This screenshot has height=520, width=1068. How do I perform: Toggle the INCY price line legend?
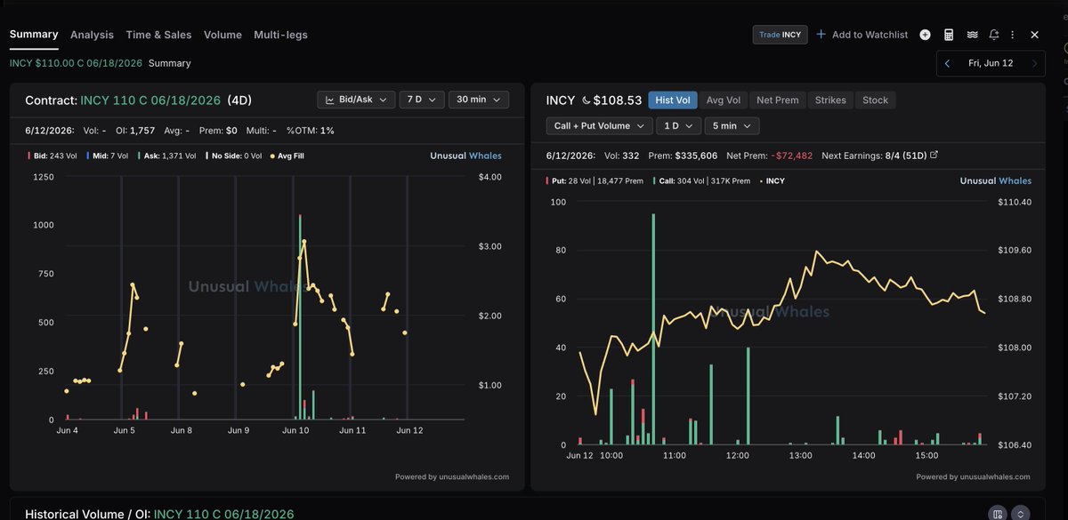pyautogui.click(x=772, y=180)
